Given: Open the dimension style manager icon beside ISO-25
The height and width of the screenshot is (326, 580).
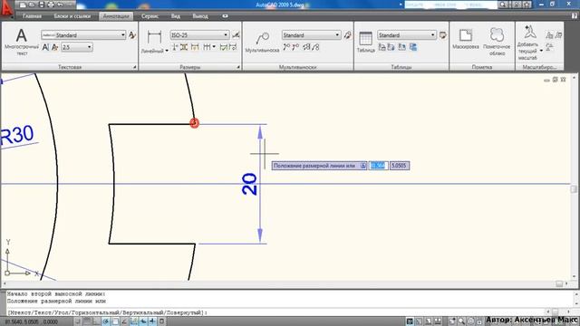Looking at the screenshot, I should (x=236, y=35).
